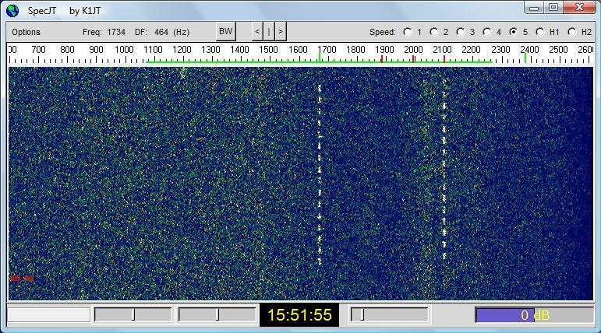
Task: Click the 0 dB level indicator
Action: click(x=534, y=315)
